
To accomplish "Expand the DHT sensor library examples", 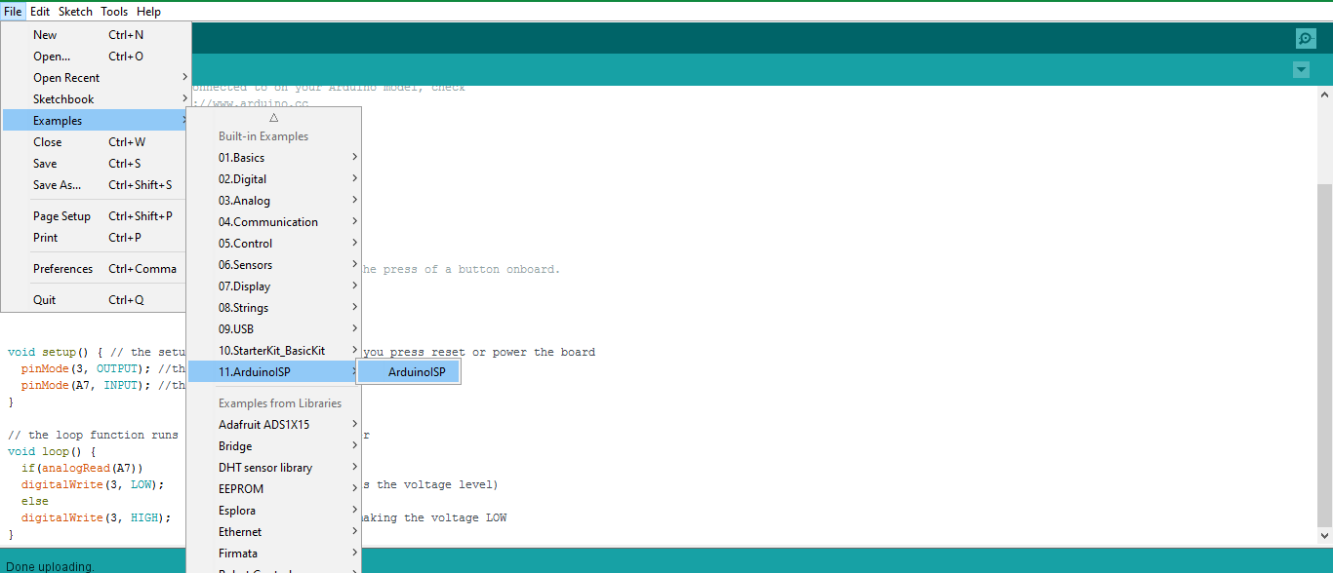I will pyautogui.click(x=274, y=468).
